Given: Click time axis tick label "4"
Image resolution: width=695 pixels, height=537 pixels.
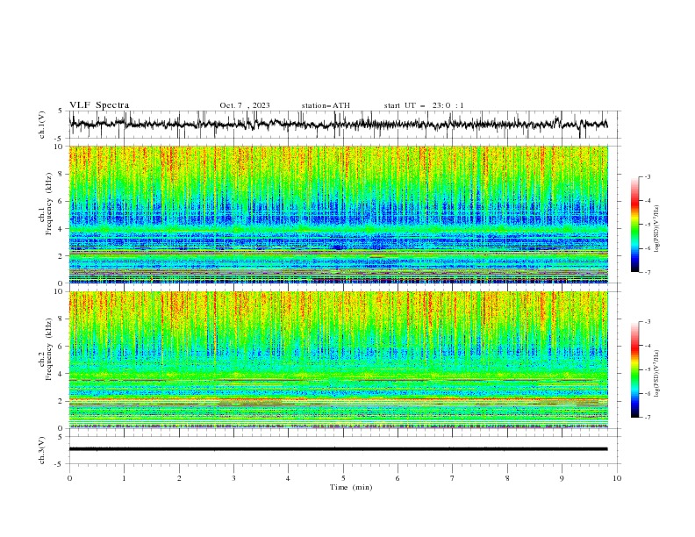Looking at the screenshot, I should click(x=288, y=478).
